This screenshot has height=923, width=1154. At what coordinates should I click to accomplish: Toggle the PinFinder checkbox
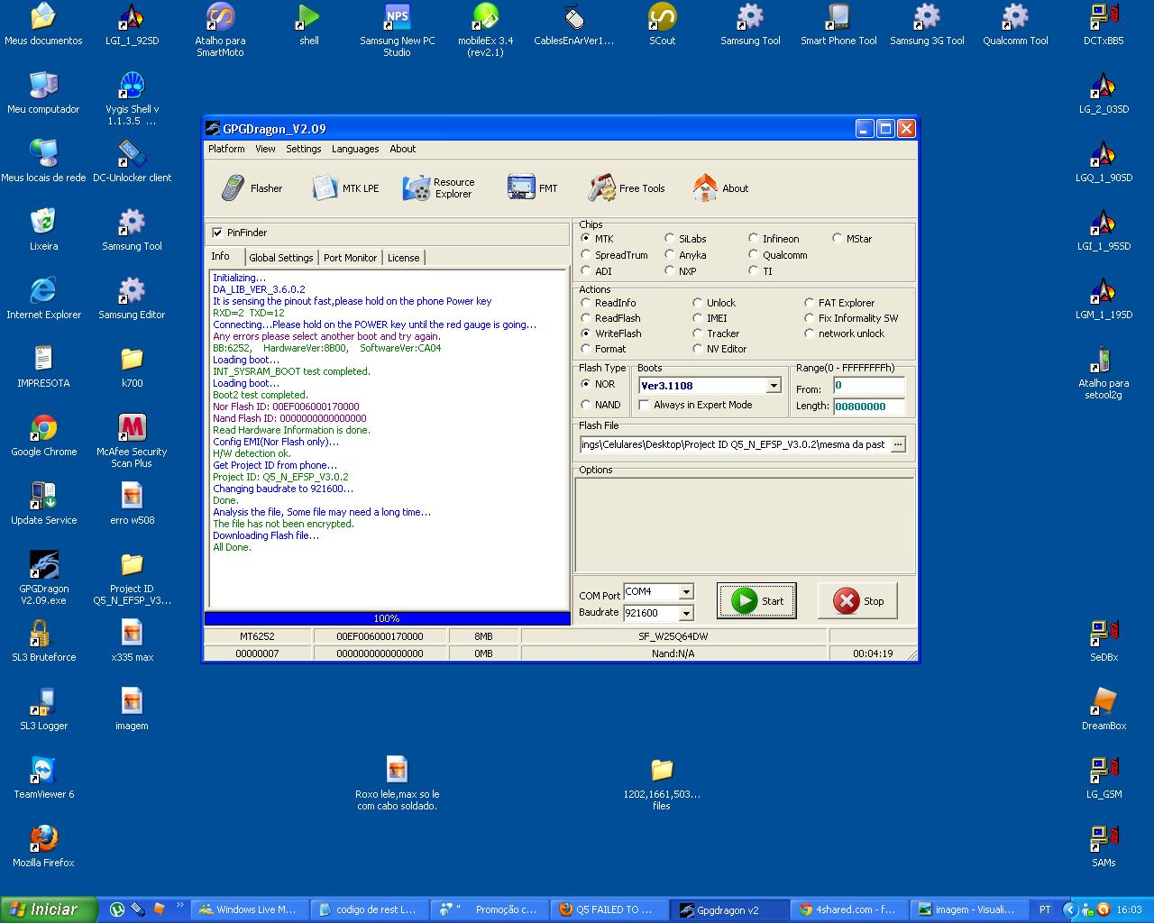tap(217, 233)
